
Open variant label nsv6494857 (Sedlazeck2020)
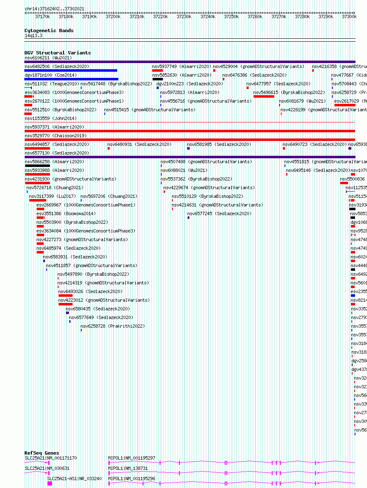(57, 145)
